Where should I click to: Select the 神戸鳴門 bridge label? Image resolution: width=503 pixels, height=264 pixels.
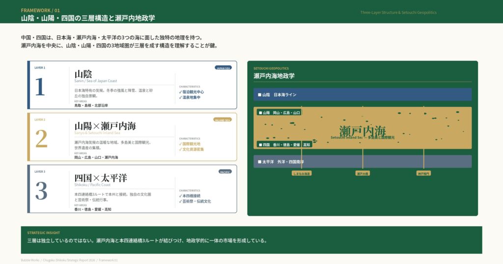tap(423, 173)
